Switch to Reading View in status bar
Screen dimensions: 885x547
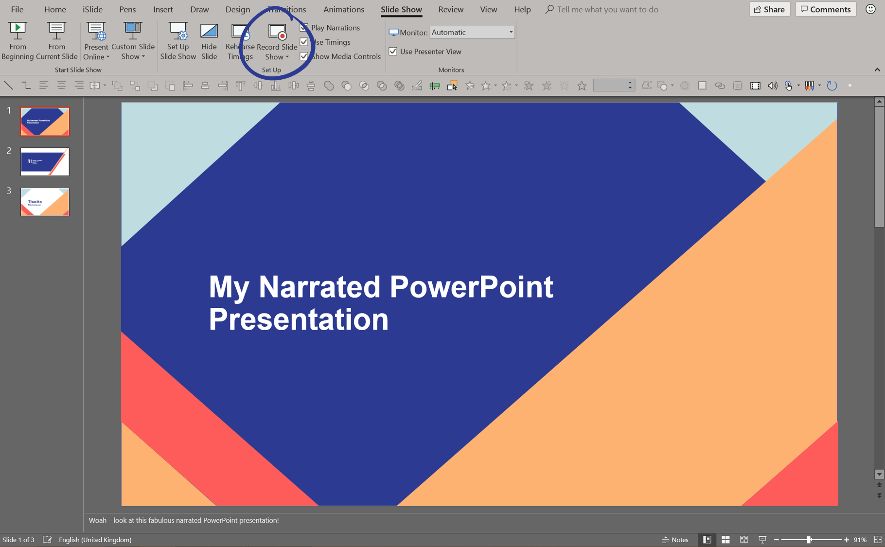point(744,540)
